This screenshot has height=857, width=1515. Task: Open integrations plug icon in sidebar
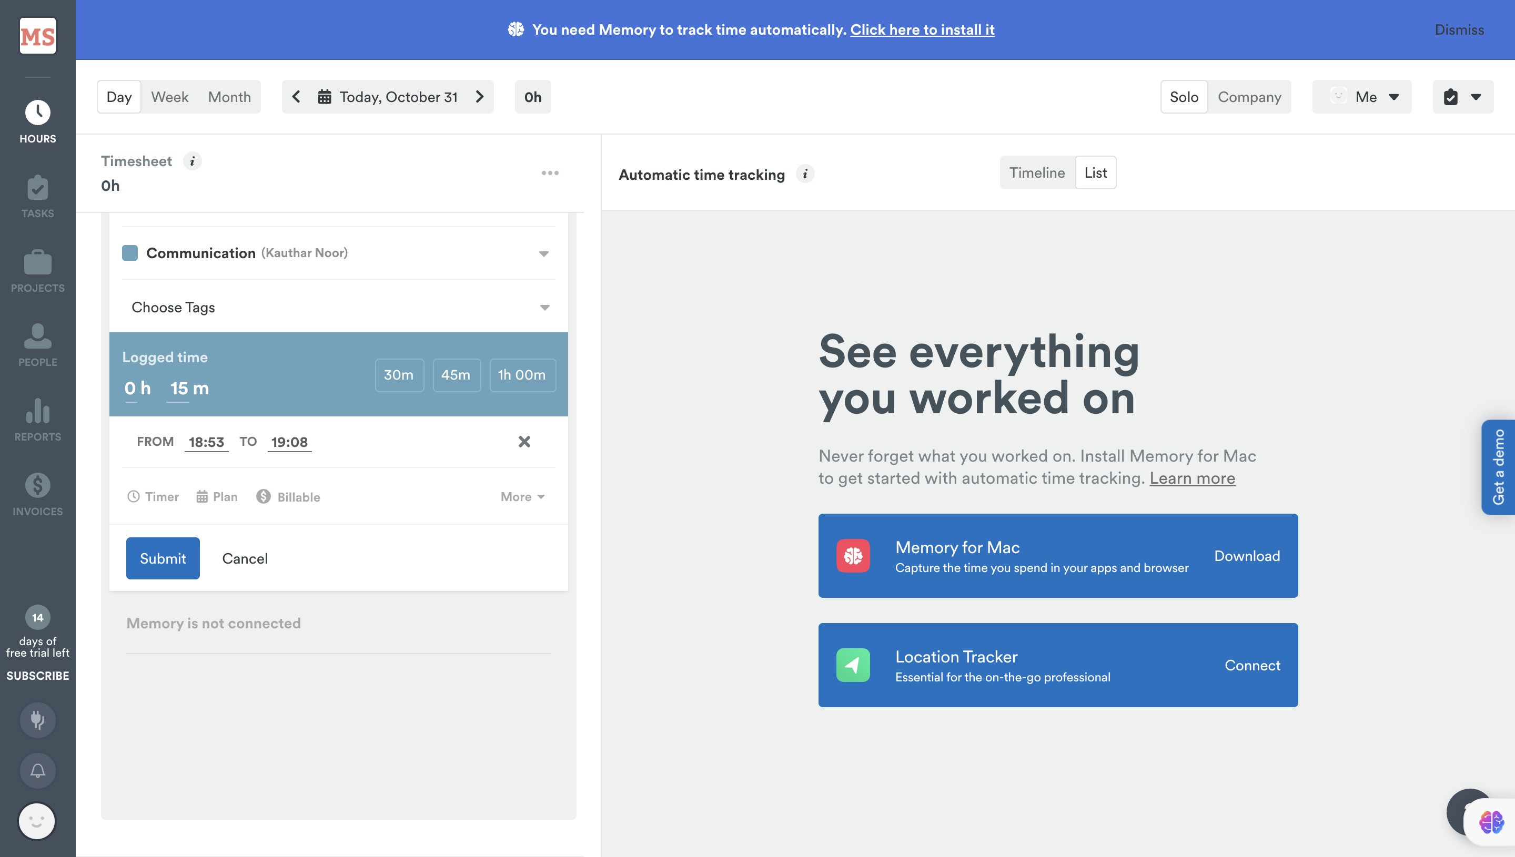pos(38,720)
